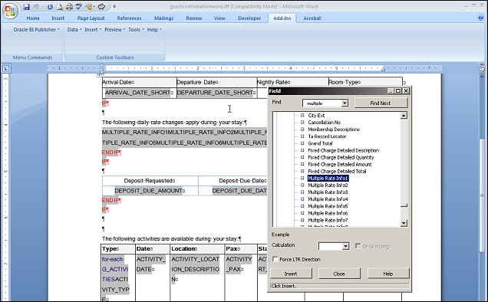488x302 pixels.
Task: Select Multiple Rate Info1 in field tree
Action: pyautogui.click(x=328, y=179)
